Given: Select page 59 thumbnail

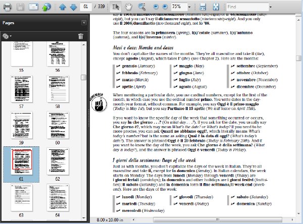Looking at the screenshot, I should [x=22, y=125].
